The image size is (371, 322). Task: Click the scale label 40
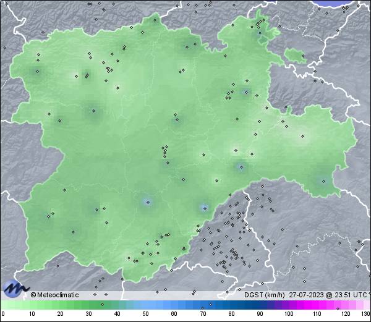click(x=117, y=314)
